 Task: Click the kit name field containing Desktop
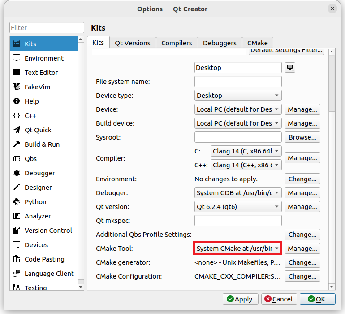click(x=238, y=67)
